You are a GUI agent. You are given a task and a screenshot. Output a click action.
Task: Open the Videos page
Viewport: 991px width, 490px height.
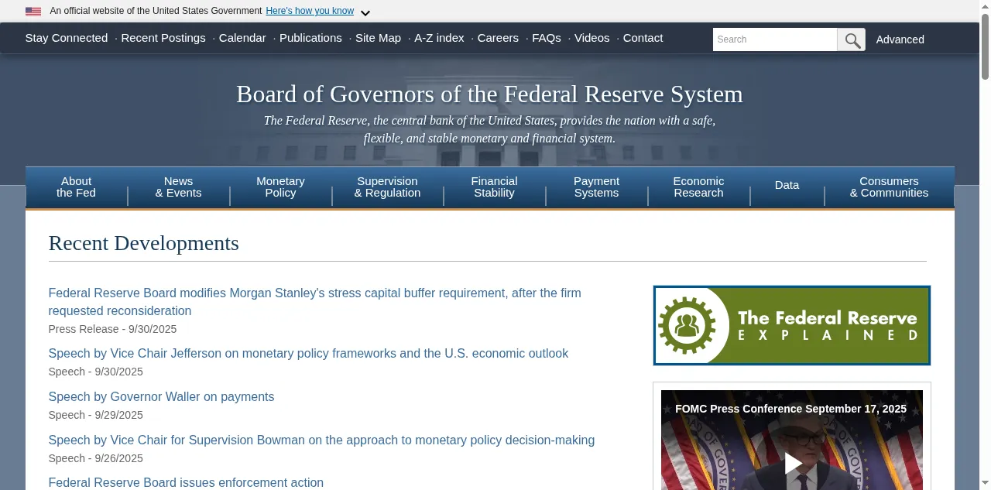(x=592, y=38)
